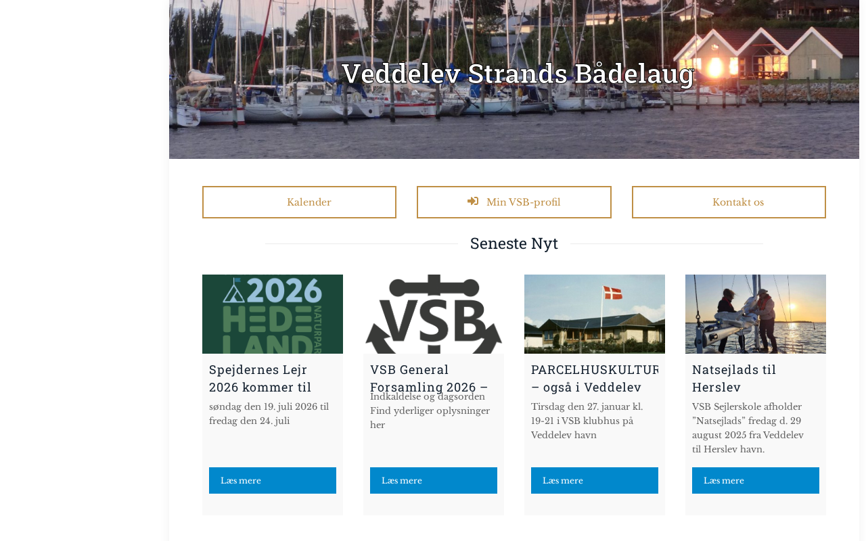Open the Kalender button
866x541 pixels.
pyautogui.click(x=299, y=202)
